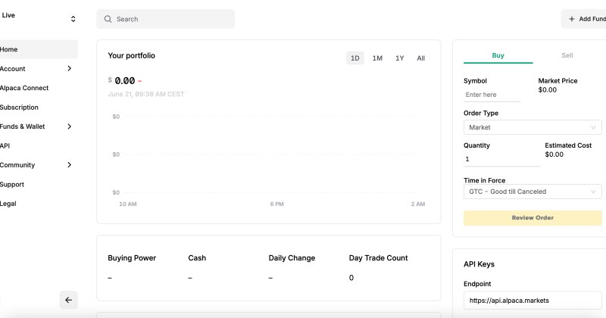Viewport: 606px width, 318px height.
Task: Click the Your portfolio heading
Action: click(x=131, y=55)
